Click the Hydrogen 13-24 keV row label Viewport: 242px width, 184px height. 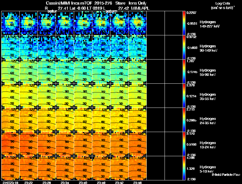(208, 145)
